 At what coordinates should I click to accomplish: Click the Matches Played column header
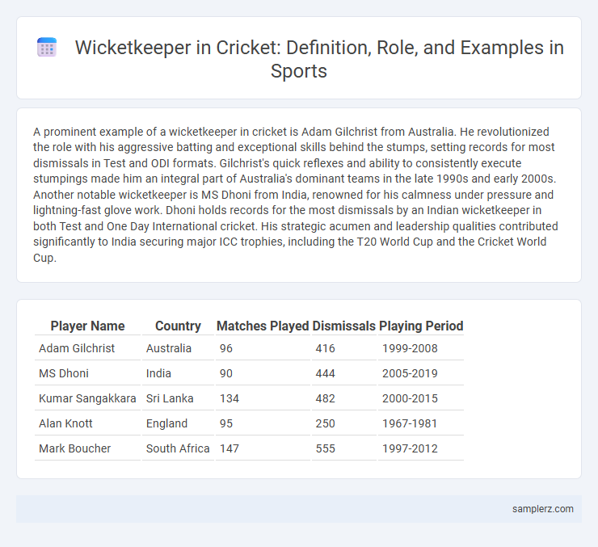263,326
